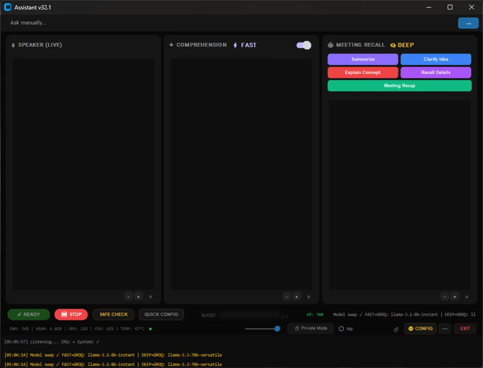Run the SAFE CHECK button
This screenshot has height=368, width=483.
coord(113,314)
